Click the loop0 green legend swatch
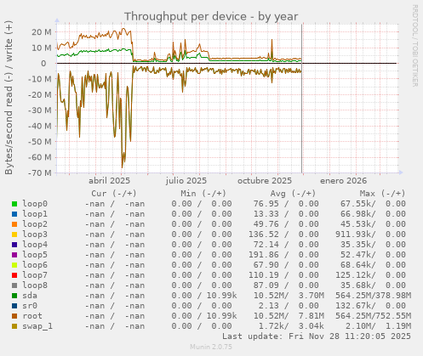 coord(14,204)
